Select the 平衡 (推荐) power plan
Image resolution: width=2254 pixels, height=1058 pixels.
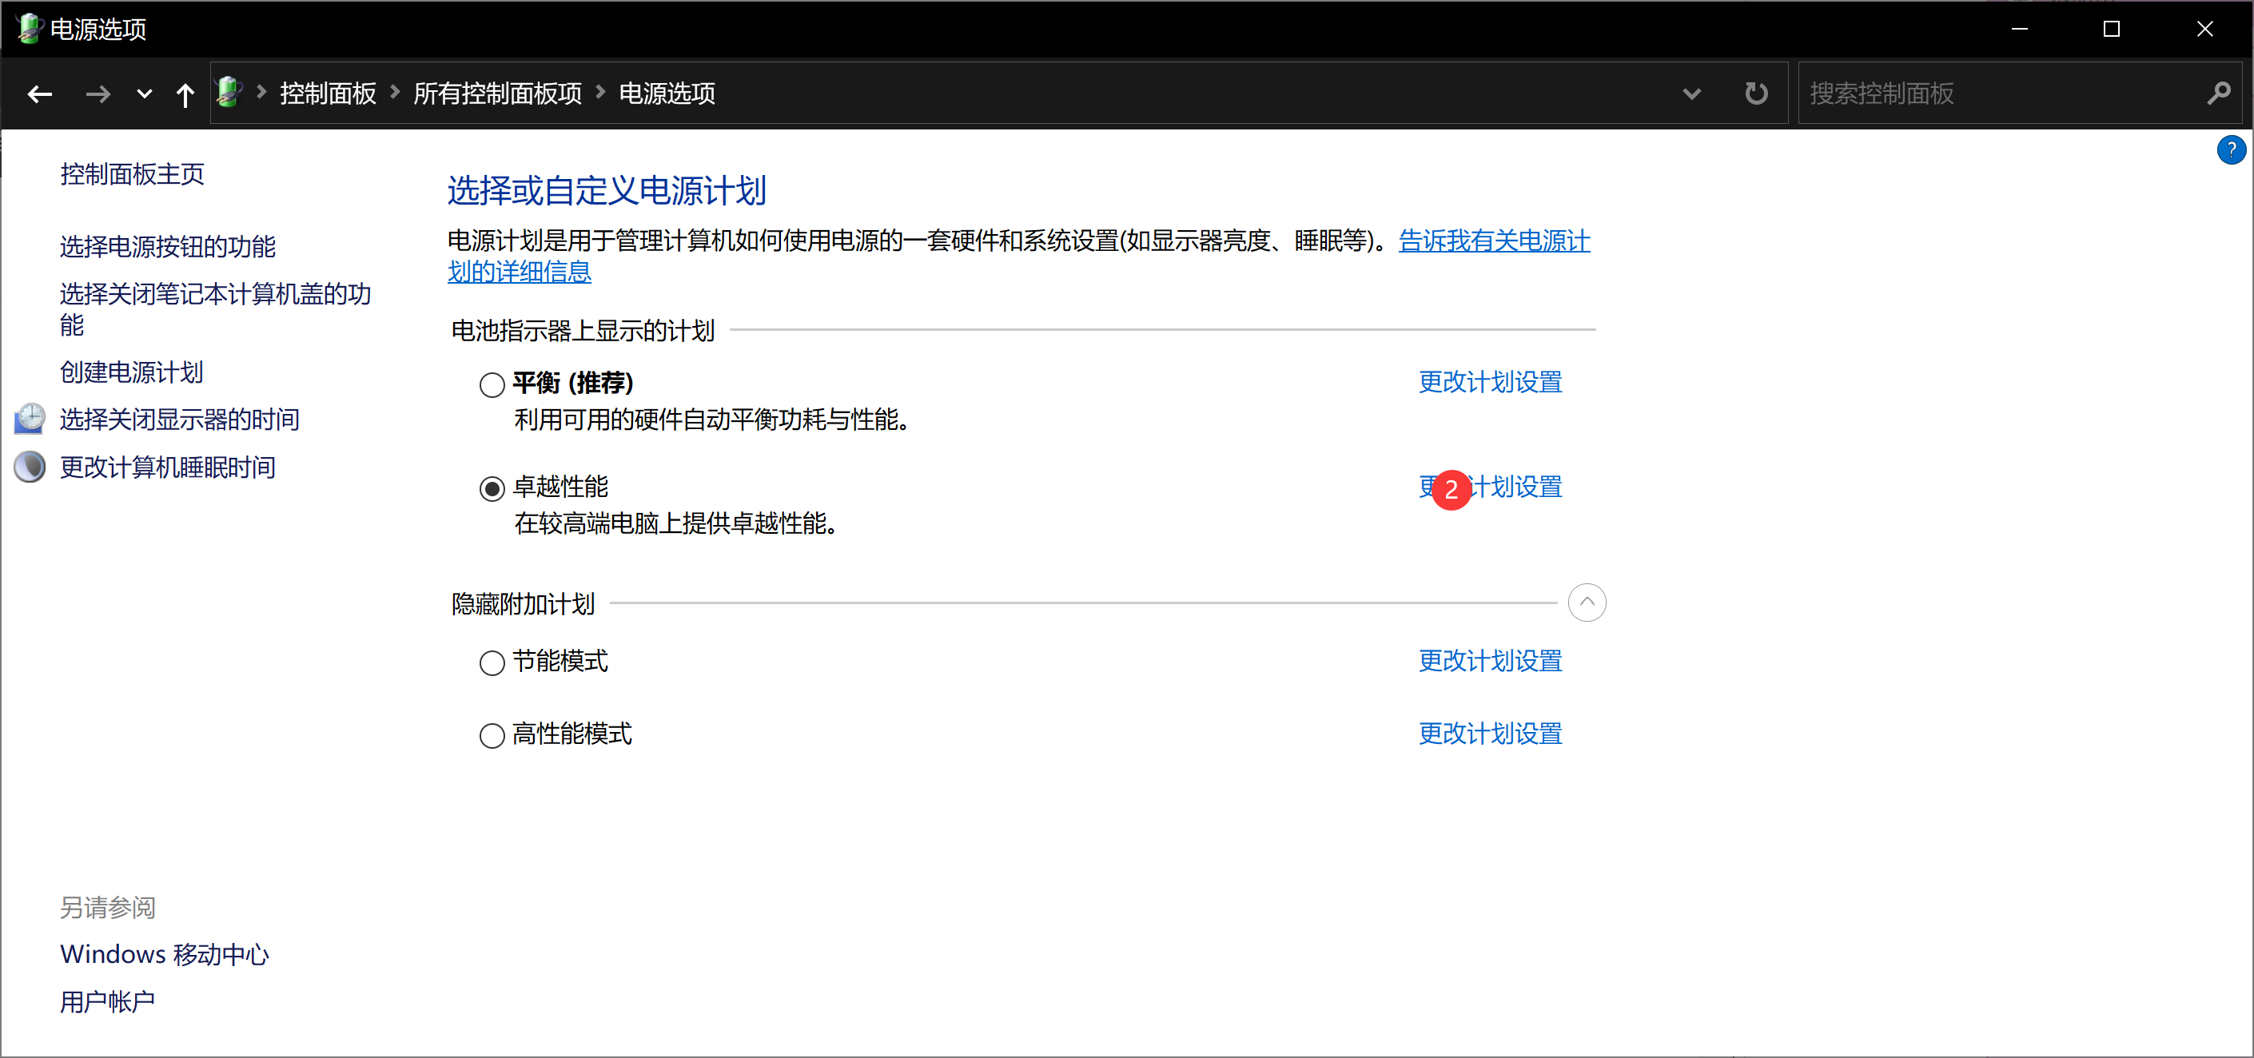click(492, 385)
